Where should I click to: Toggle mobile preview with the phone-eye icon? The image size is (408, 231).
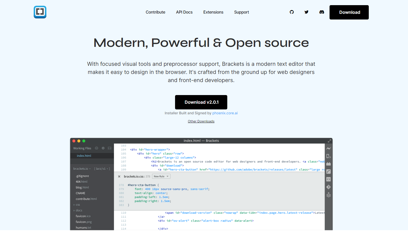point(328,156)
